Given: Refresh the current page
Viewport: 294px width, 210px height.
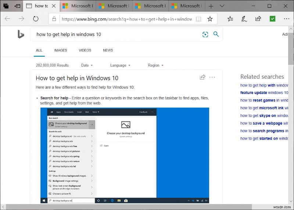Looking at the screenshot, I should point(36,19).
